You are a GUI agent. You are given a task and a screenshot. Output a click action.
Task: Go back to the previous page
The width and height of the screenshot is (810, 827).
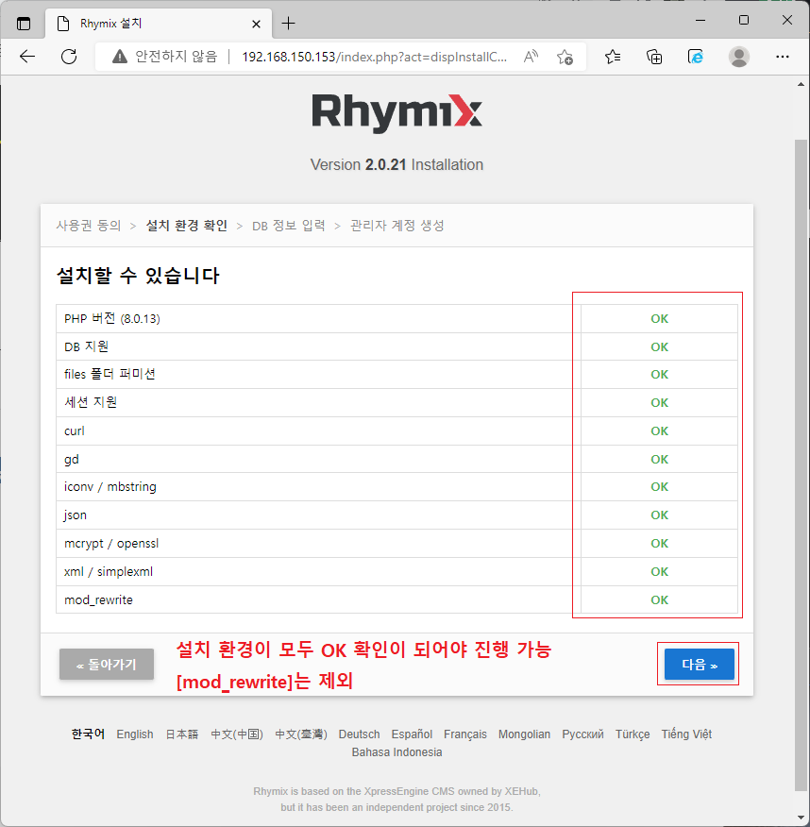pyautogui.click(x=26, y=57)
